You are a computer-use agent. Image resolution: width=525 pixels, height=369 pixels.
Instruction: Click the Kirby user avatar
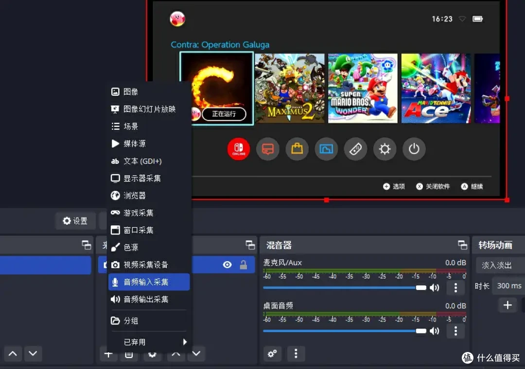[x=177, y=19]
